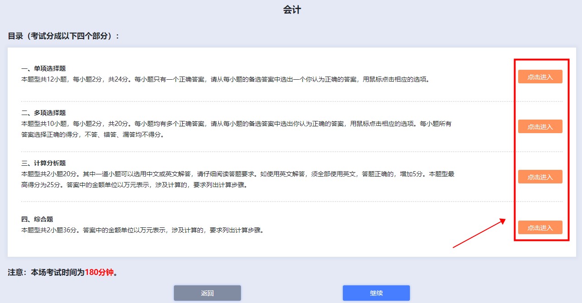This screenshot has width=582, height=303.
Task: Click the 返回 back button
Action: (x=207, y=293)
